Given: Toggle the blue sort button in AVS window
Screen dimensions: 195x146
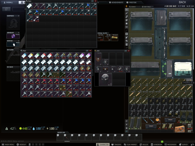Looking at the screenshot, I should 126,51.
